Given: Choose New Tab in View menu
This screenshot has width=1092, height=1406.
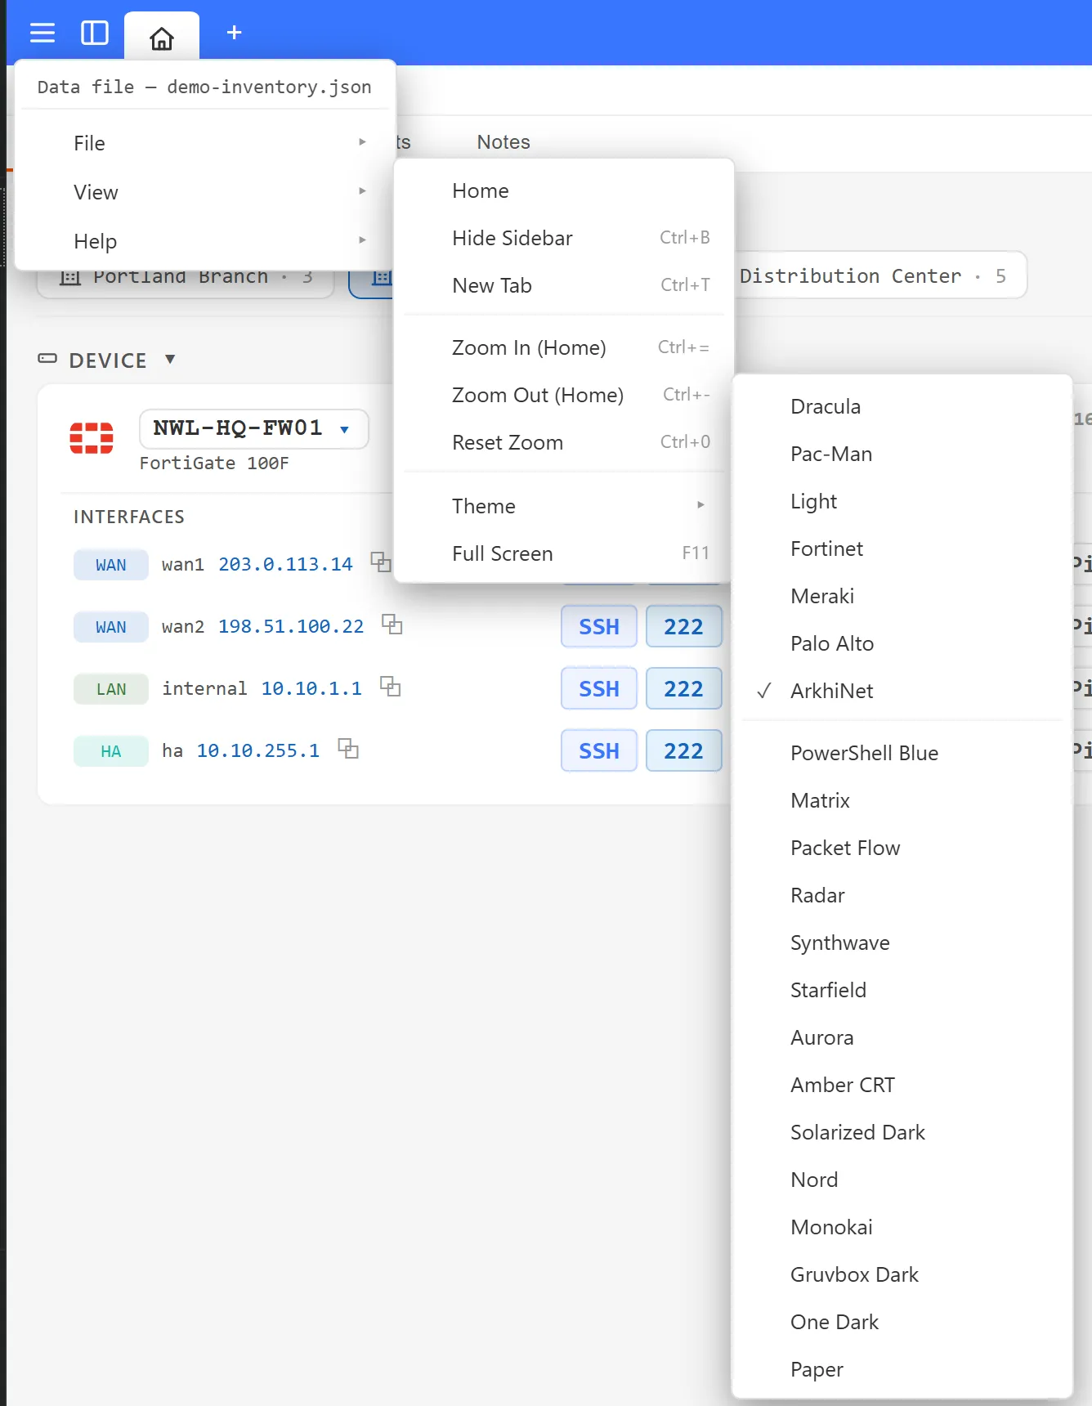Looking at the screenshot, I should coord(564,285).
